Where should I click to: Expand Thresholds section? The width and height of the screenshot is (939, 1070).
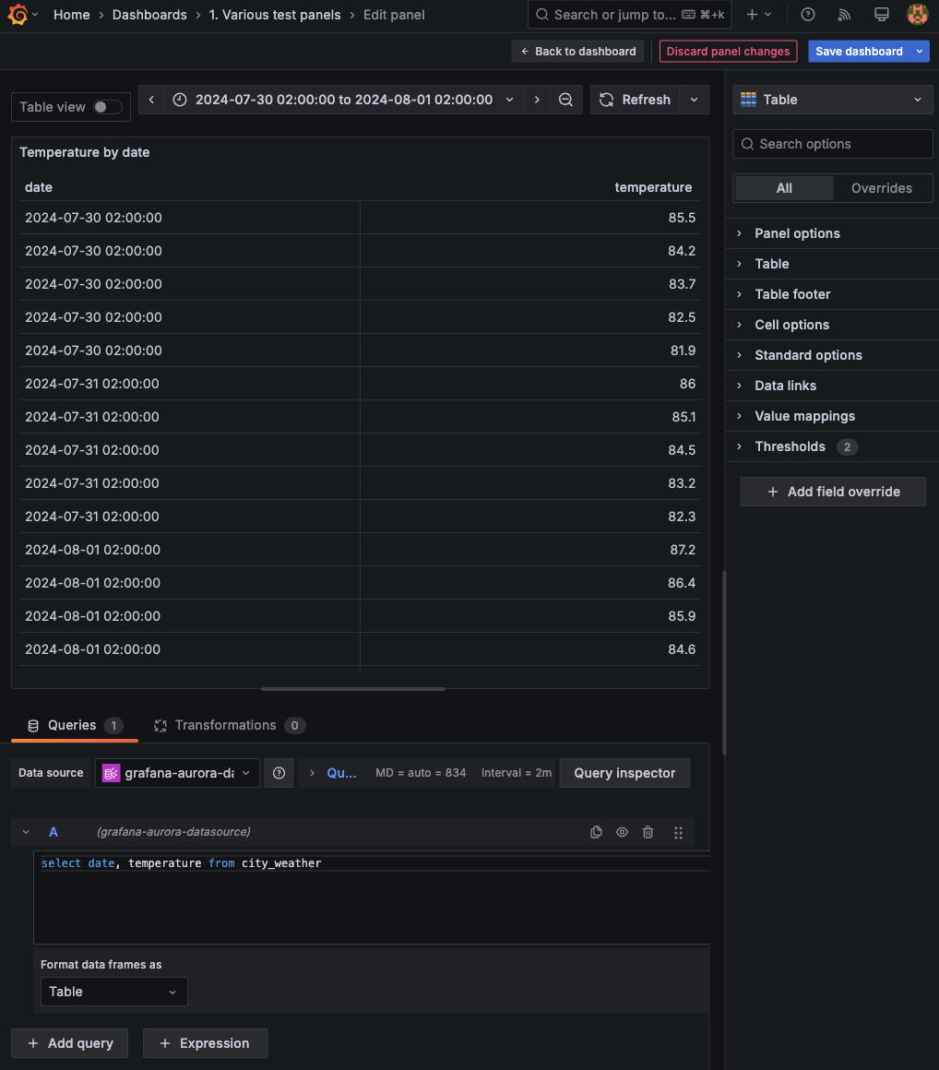click(x=833, y=446)
